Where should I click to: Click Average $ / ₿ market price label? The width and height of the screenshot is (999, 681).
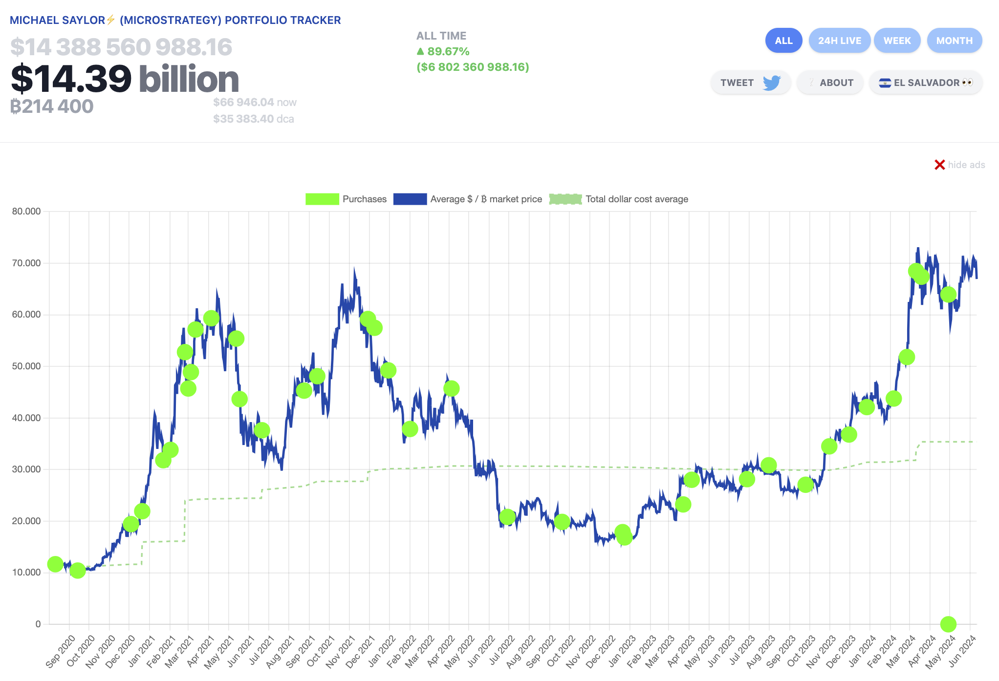(x=486, y=199)
